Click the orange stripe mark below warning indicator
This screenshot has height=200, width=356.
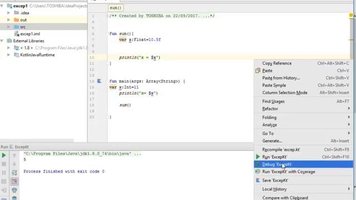(351, 39)
